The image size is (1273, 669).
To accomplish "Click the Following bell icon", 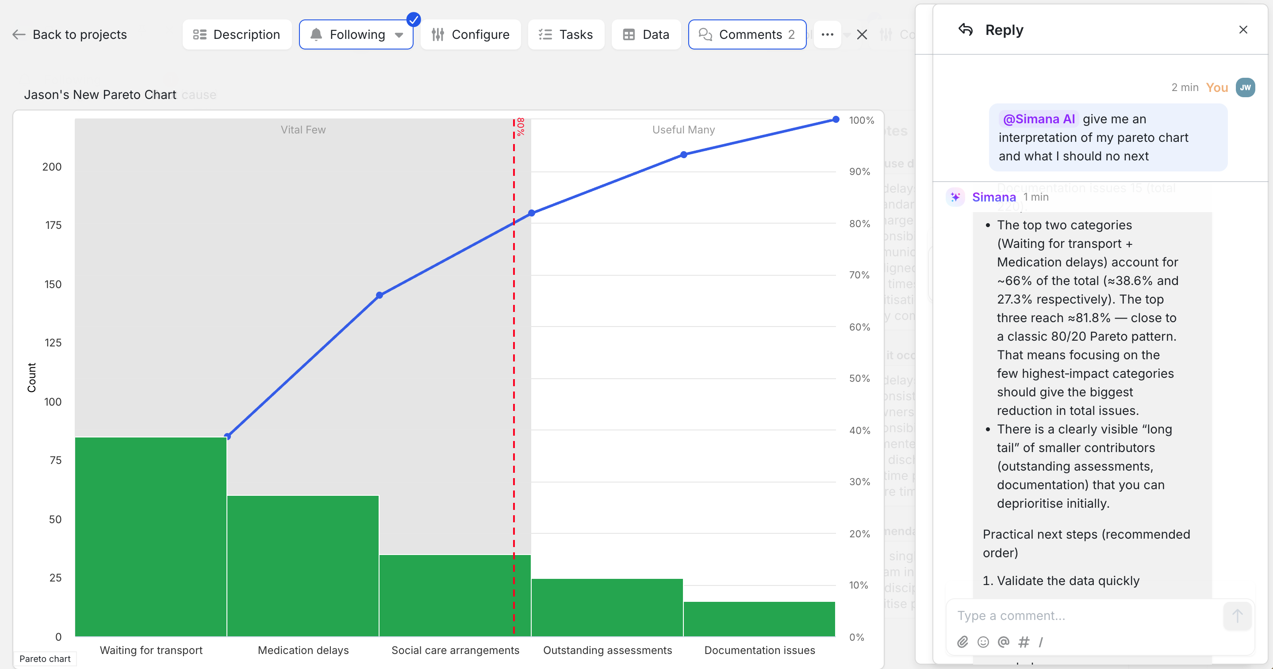I will pyautogui.click(x=316, y=34).
